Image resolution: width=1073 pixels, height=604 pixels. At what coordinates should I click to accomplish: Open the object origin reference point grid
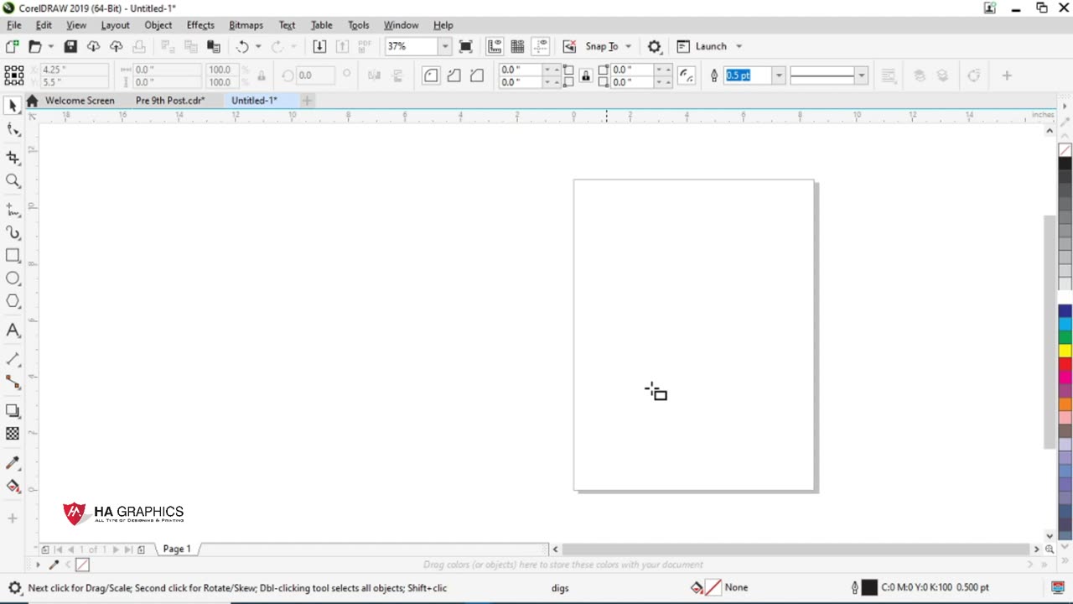[13, 75]
